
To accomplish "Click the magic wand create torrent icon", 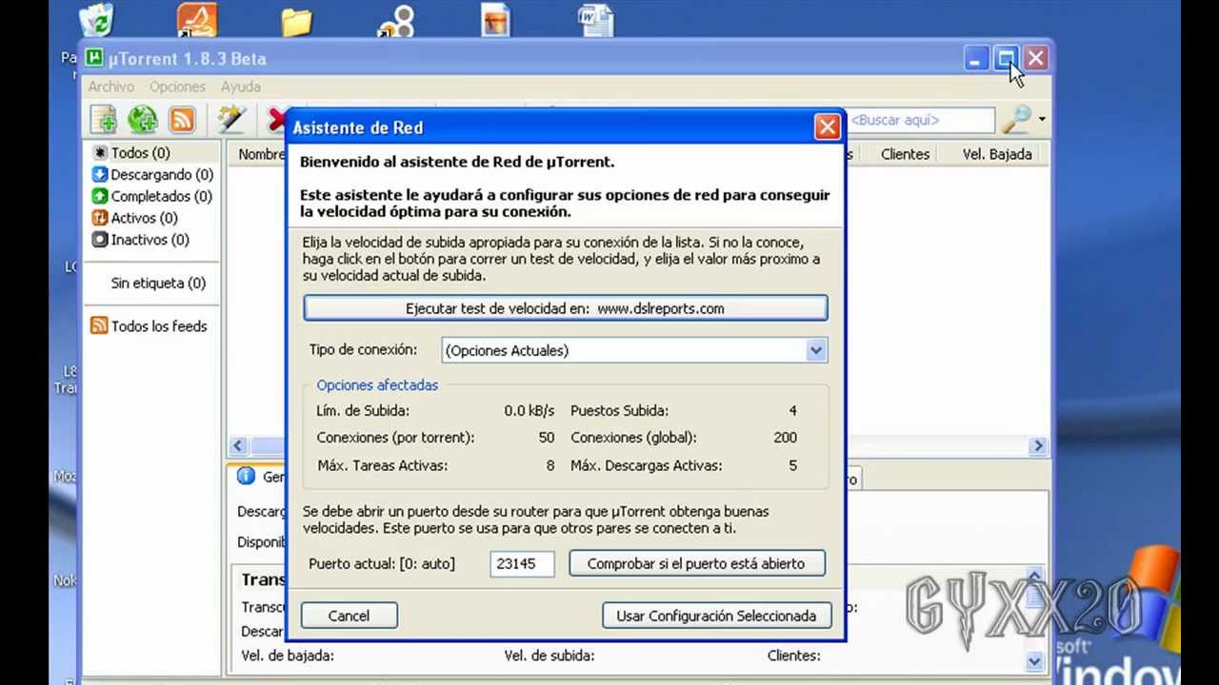I will click(231, 120).
